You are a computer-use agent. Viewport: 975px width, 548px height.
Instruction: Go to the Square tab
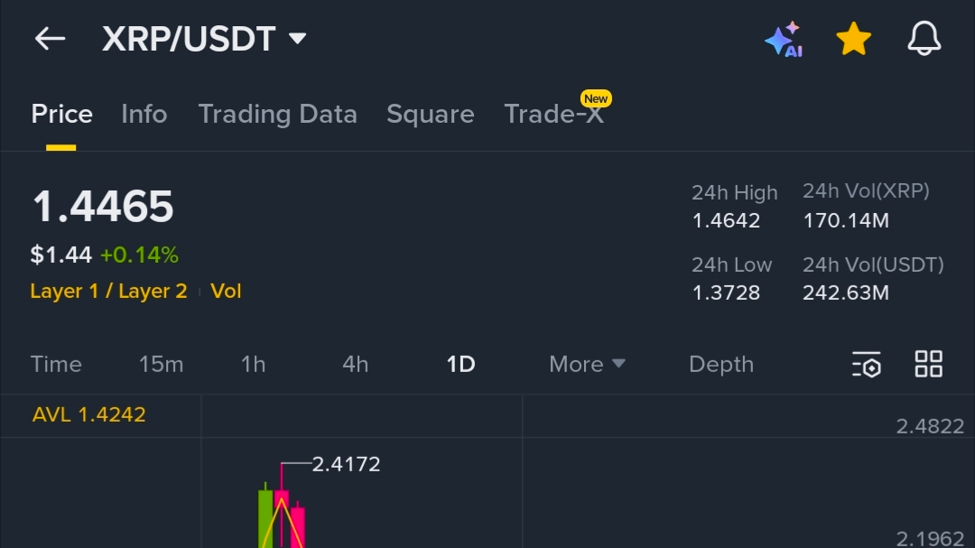click(431, 114)
